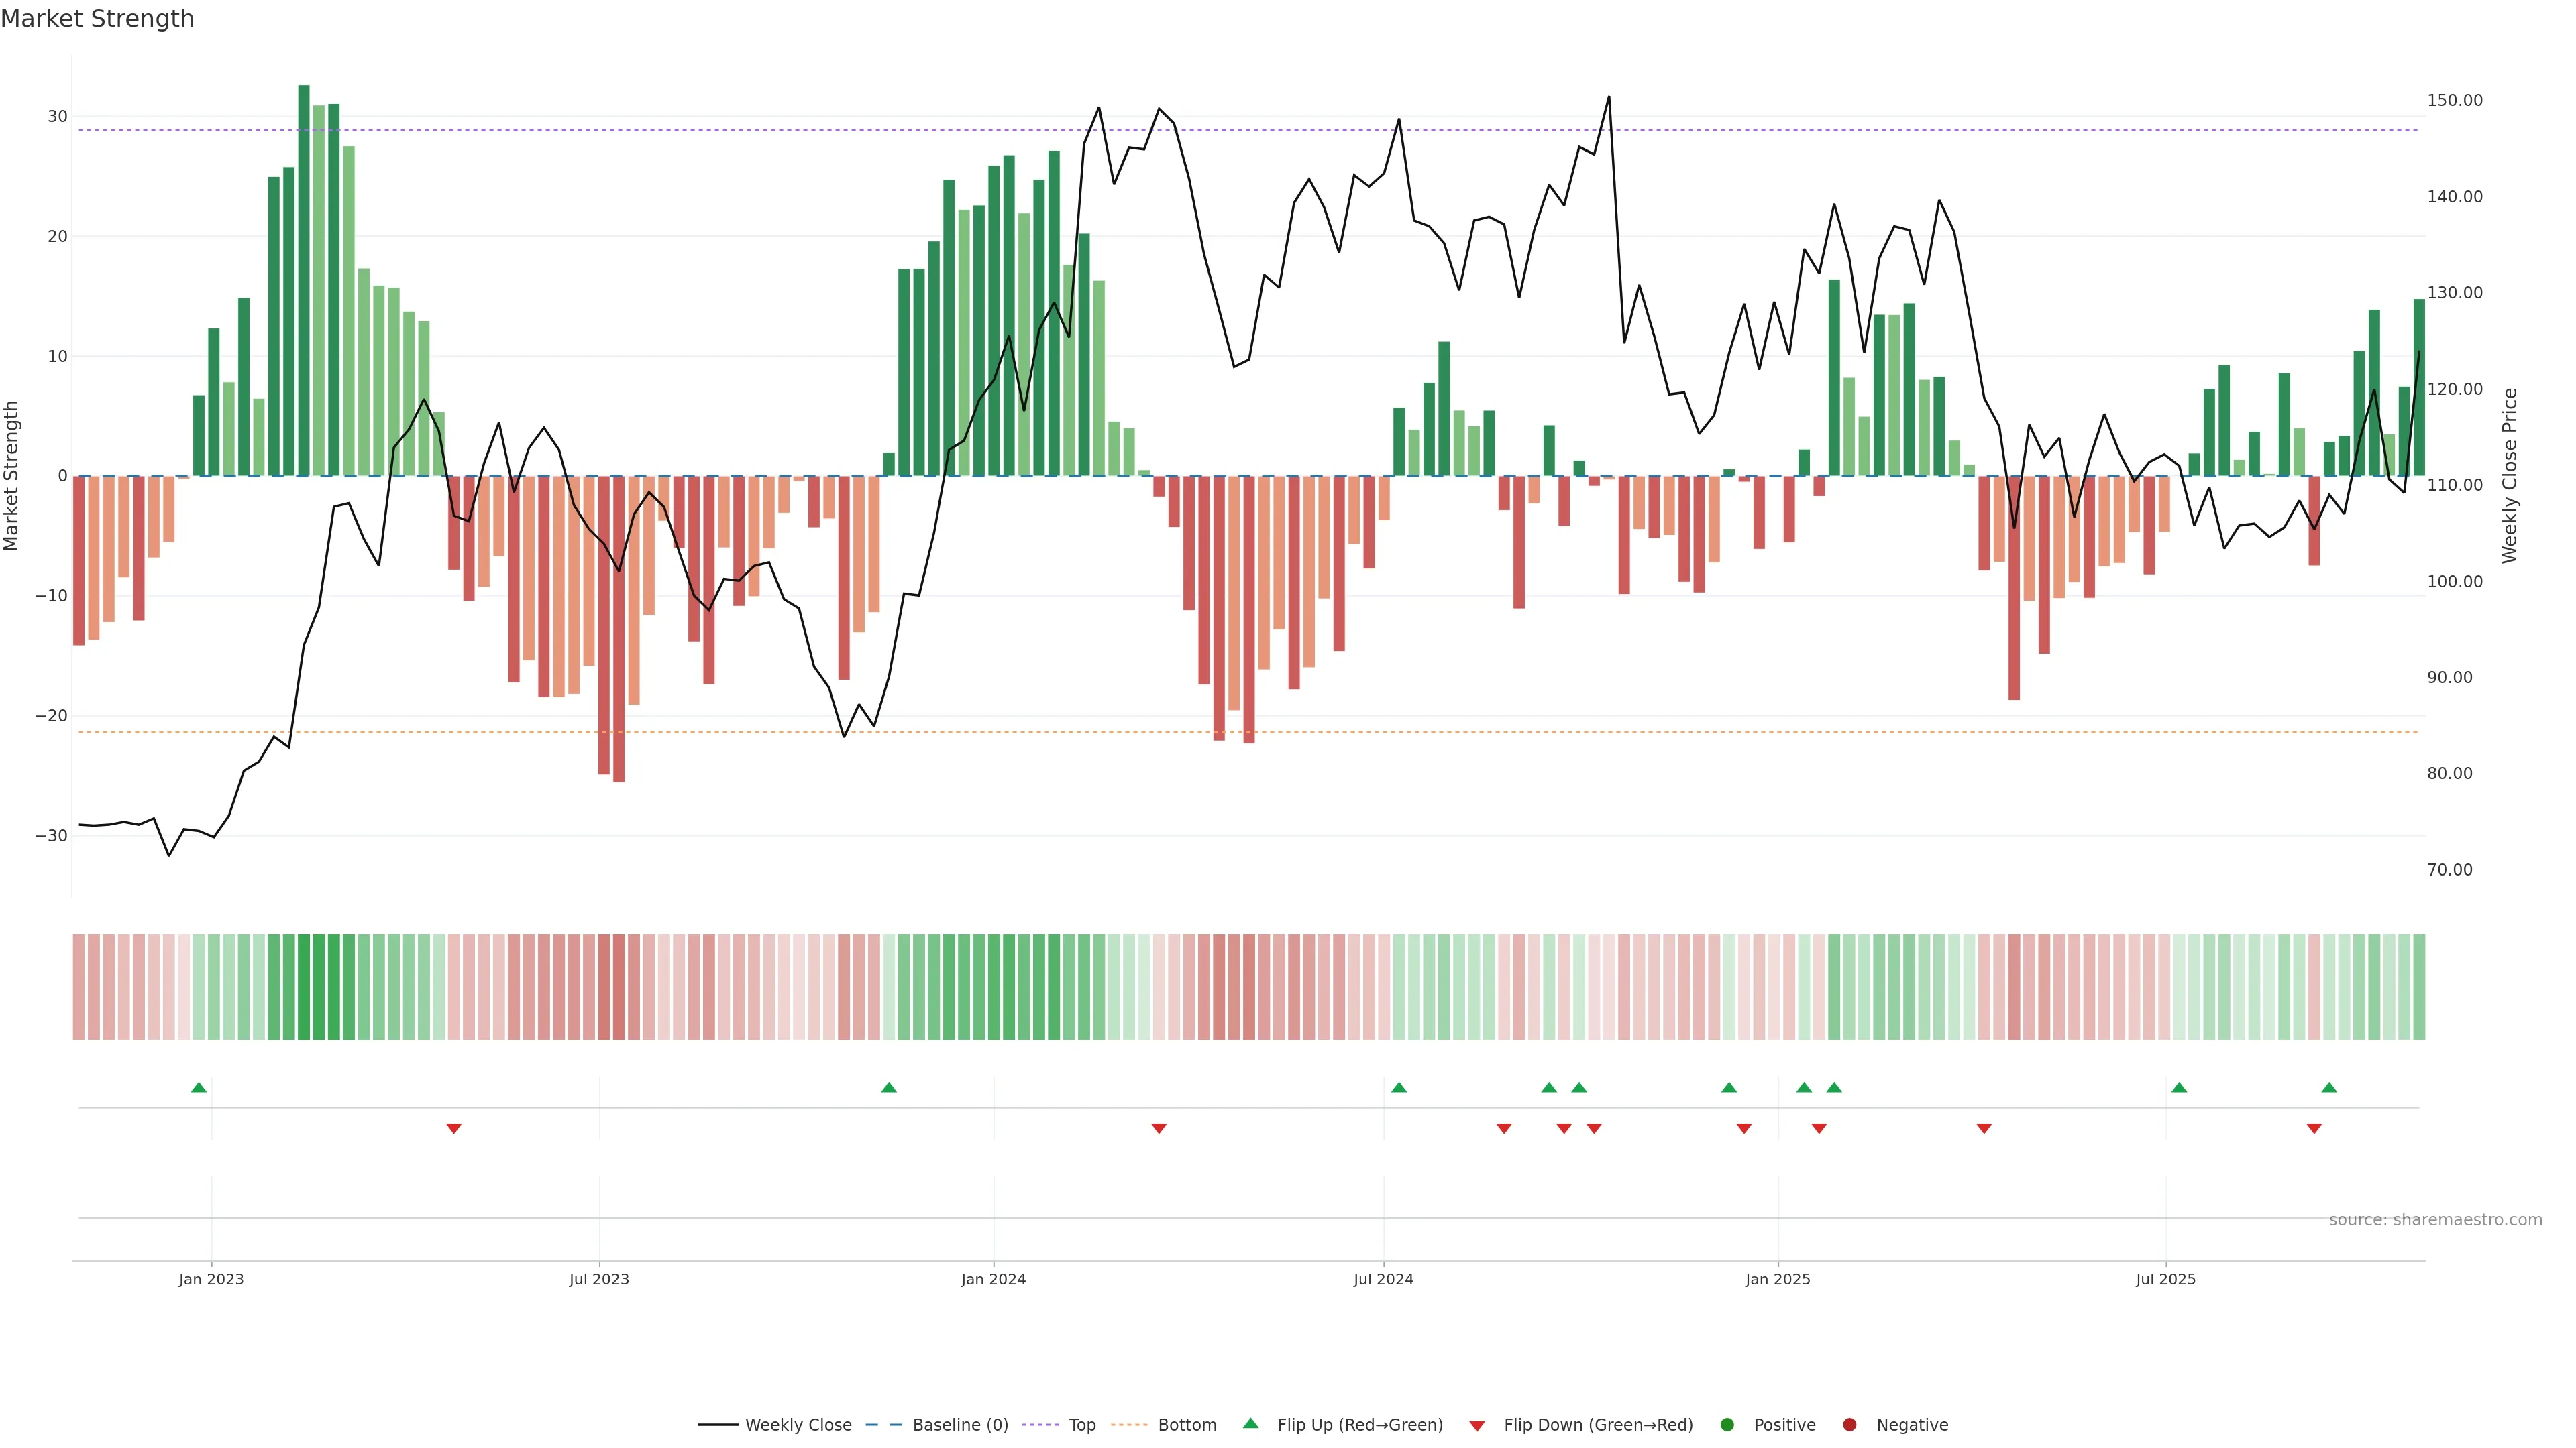Click the Positive green circle legend icon

pyautogui.click(x=1727, y=1425)
